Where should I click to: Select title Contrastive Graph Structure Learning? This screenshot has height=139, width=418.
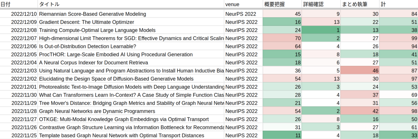point(131,127)
